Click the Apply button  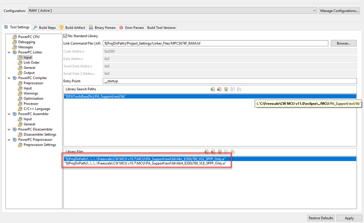coord(349,218)
